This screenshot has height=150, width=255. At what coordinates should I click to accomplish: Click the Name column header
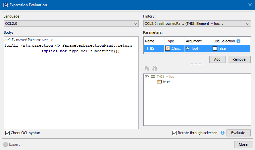pyautogui.click(x=154, y=41)
